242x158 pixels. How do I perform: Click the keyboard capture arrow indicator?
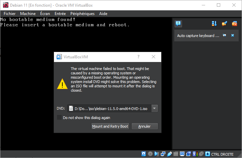(207, 154)
